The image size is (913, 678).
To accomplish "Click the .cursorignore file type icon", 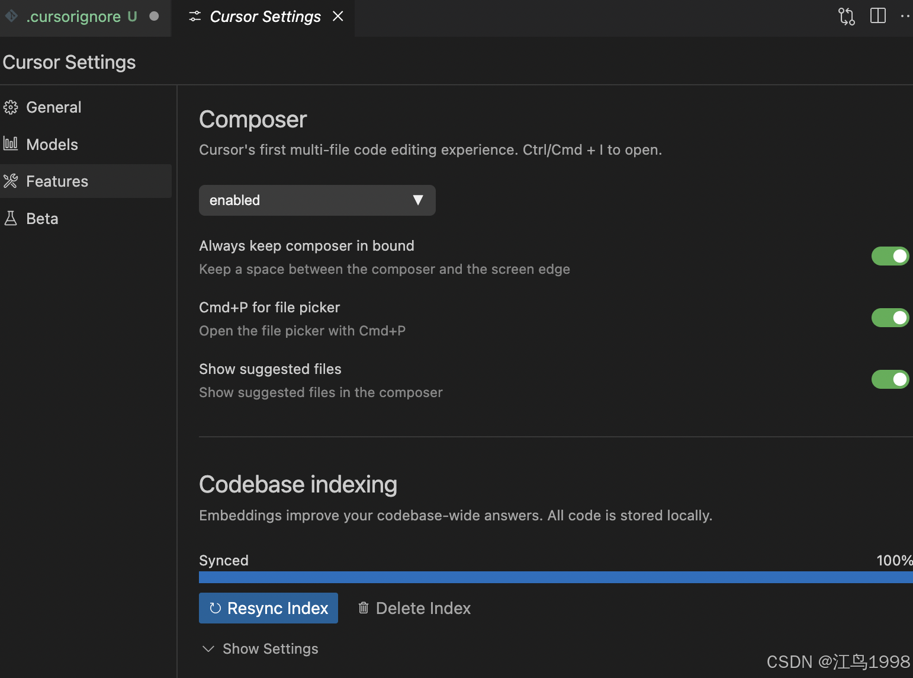I will coord(11,16).
